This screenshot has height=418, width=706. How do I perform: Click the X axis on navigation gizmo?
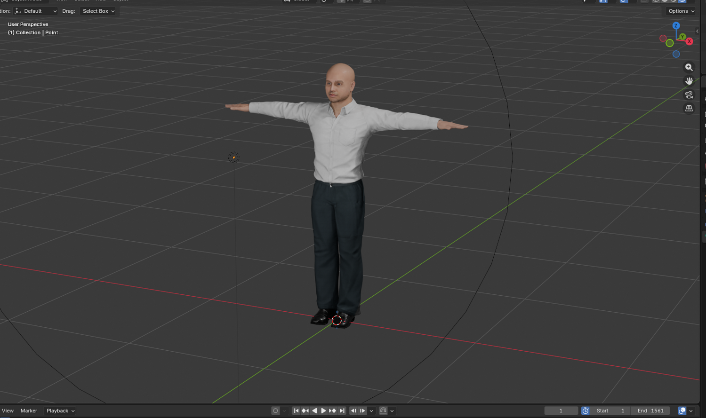point(689,41)
